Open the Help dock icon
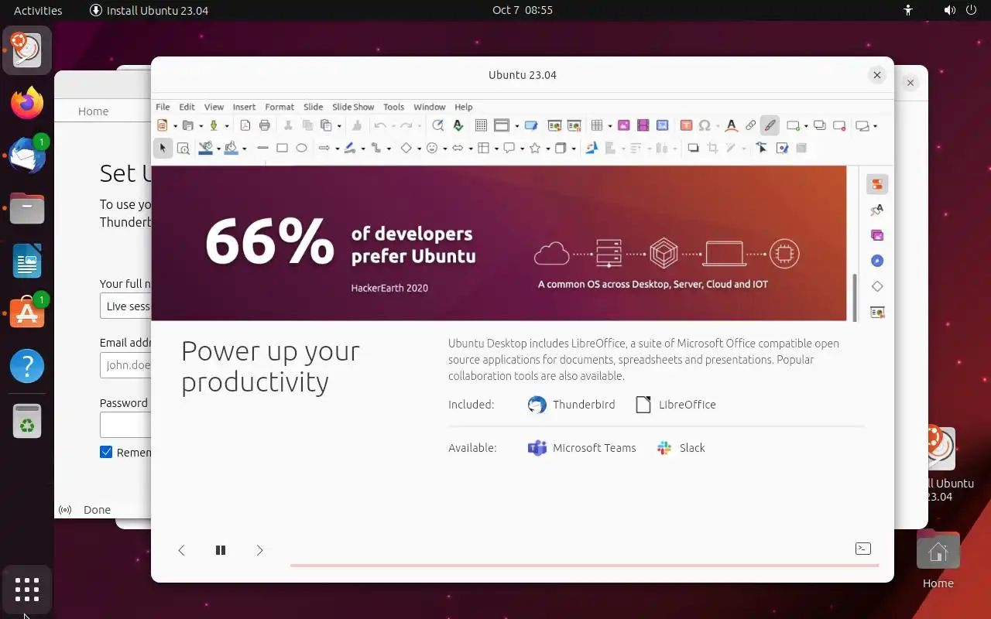 (x=27, y=366)
